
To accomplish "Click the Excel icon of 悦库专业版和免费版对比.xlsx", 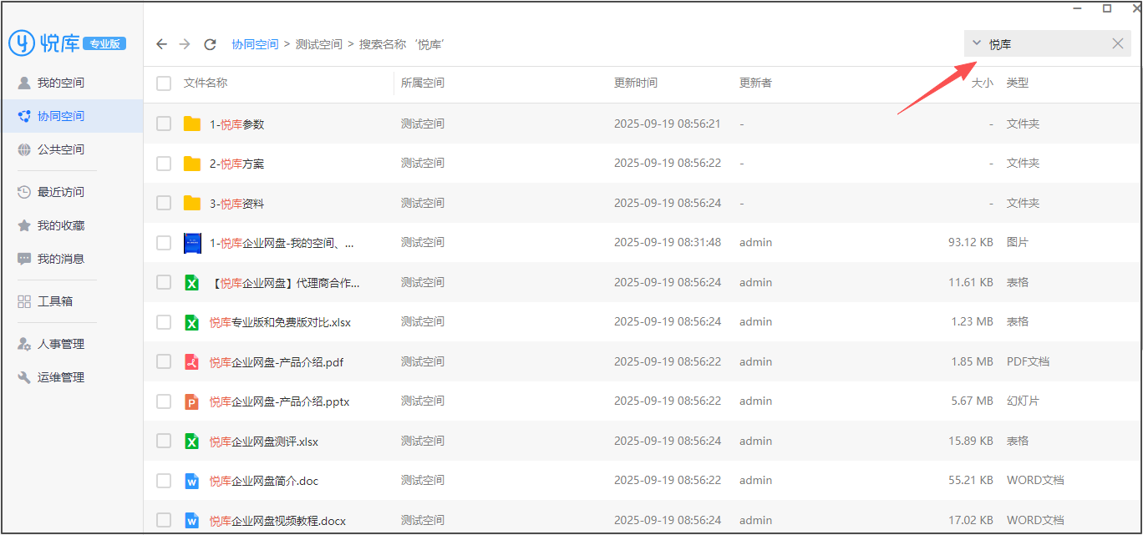I will (191, 322).
